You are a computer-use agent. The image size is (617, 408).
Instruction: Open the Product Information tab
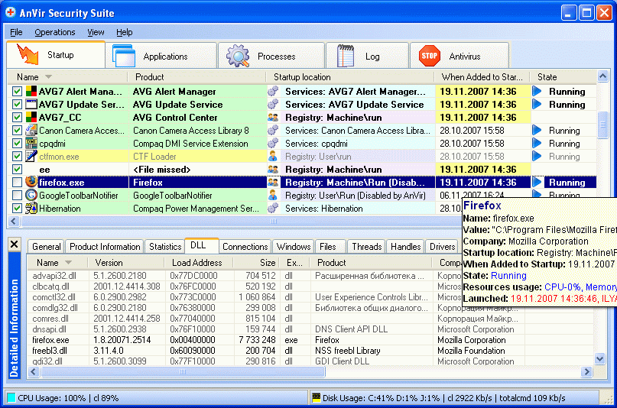(105, 247)
